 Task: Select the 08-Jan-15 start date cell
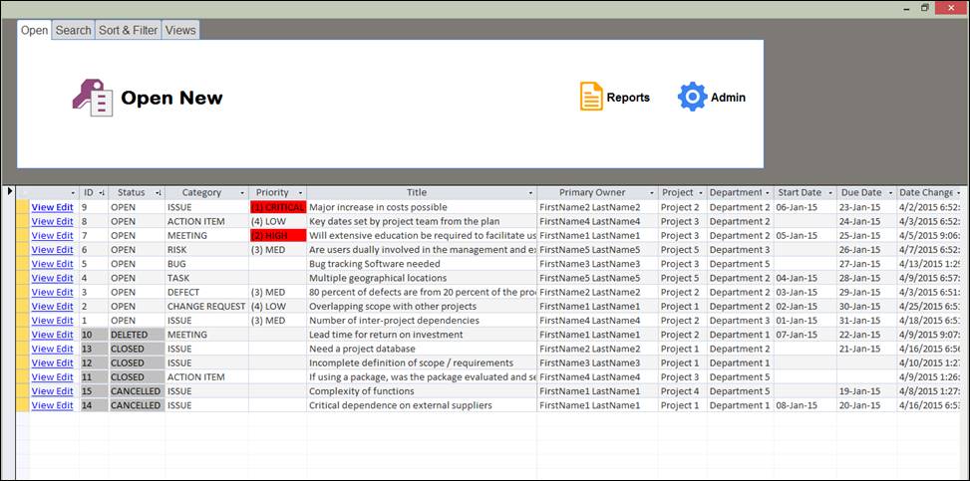805,405
